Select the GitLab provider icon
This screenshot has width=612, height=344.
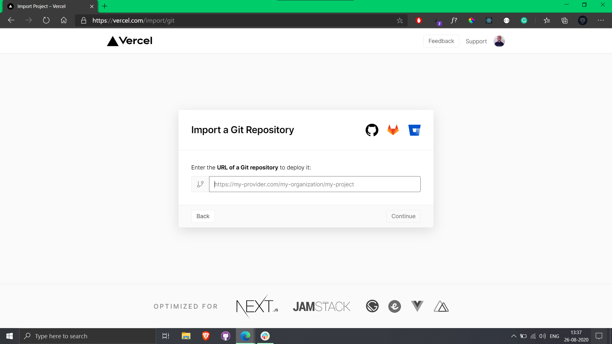coord(393,130)
